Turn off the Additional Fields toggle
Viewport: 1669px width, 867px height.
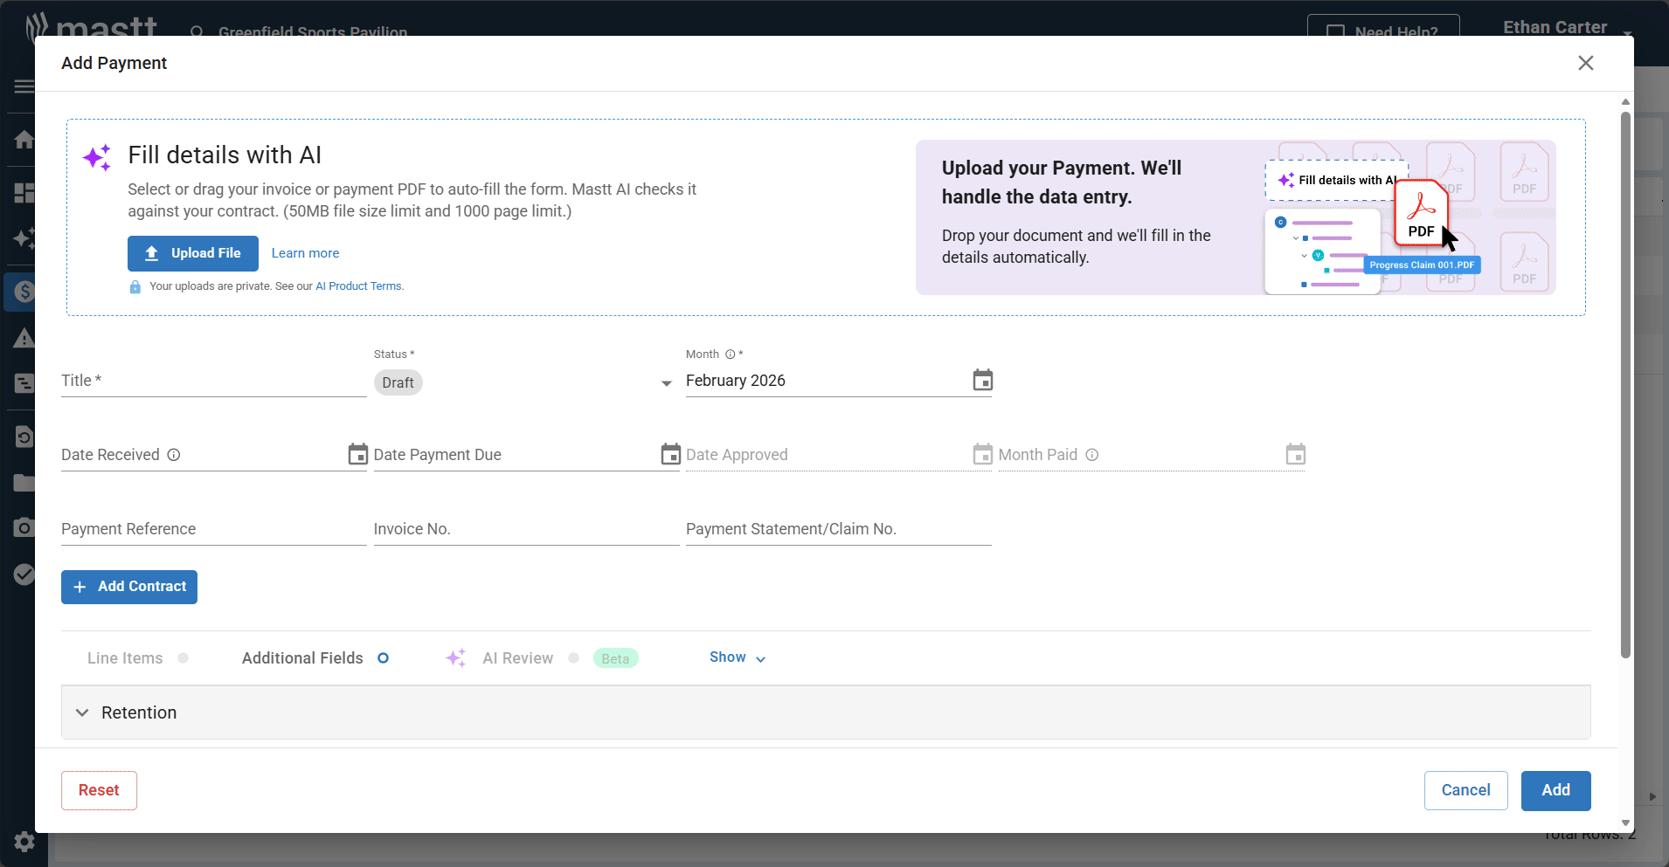383,657
